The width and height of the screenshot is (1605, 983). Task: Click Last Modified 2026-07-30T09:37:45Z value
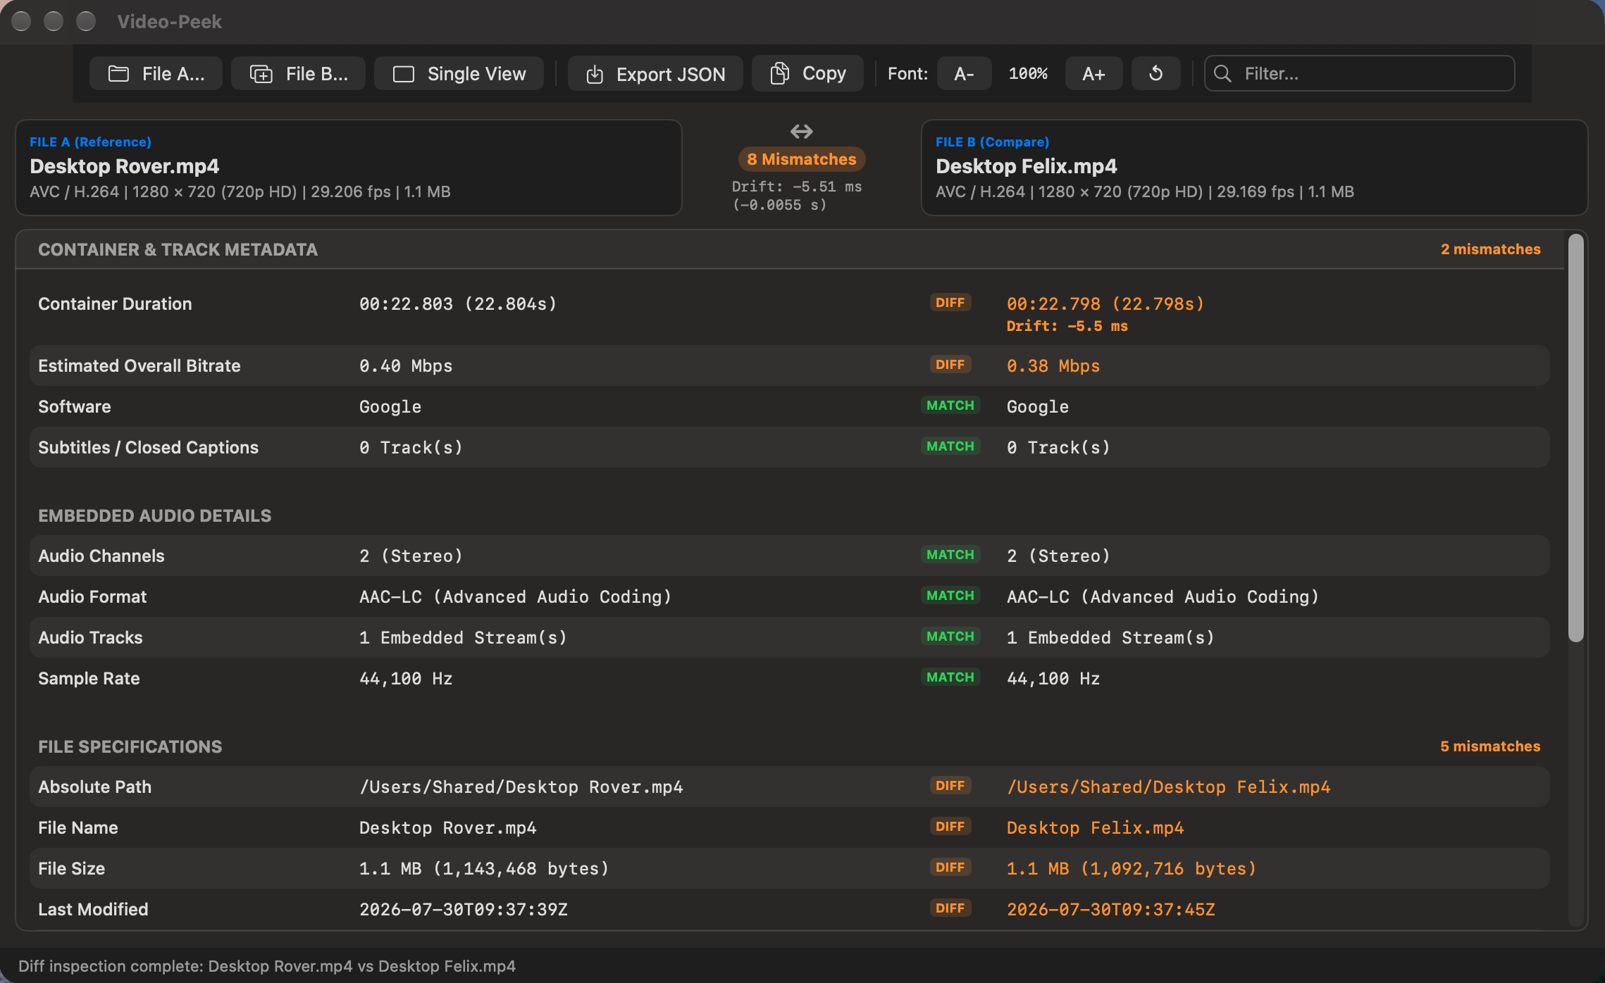(1110, 909)
